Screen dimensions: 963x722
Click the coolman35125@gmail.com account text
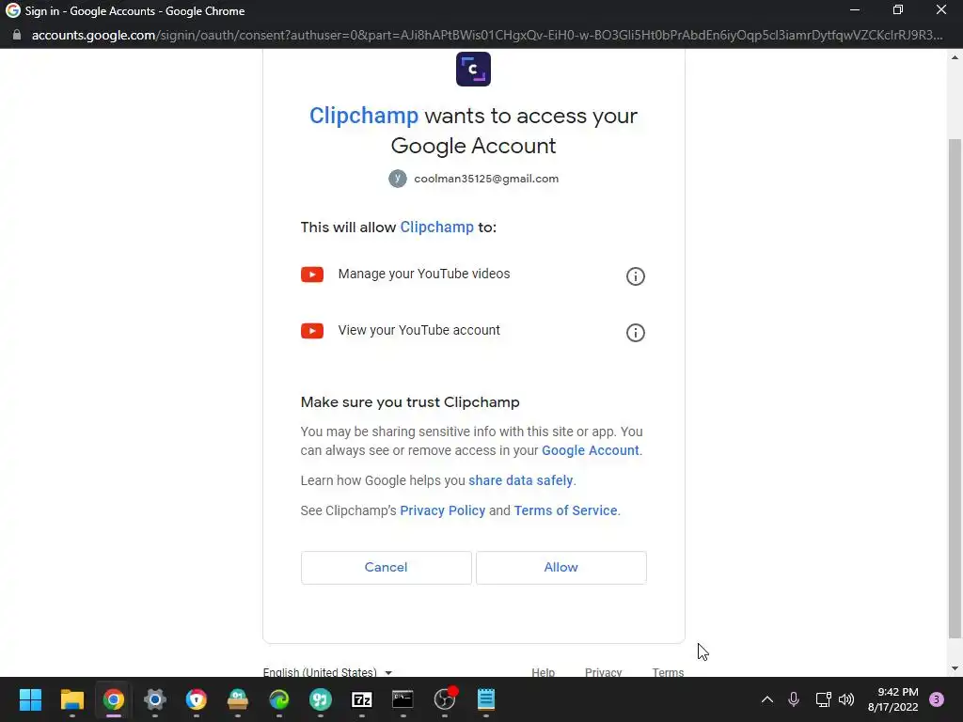pos(486,179)
